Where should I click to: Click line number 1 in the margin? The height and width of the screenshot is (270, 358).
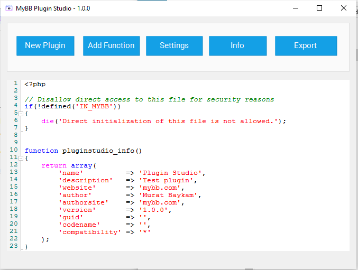pos(16,83)
